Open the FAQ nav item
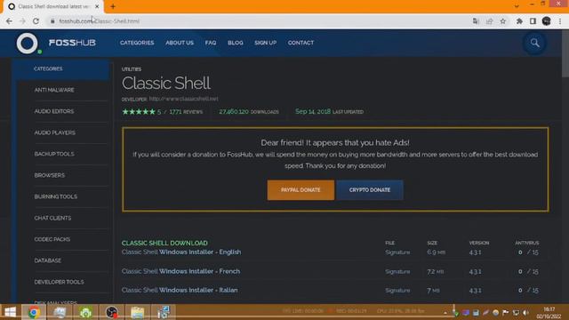The image size is (569, 320). click(211, 43)
